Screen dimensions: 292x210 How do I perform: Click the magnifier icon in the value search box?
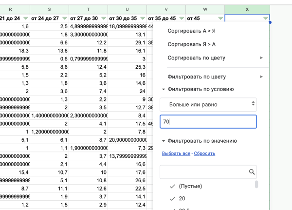tap(252, 172)
